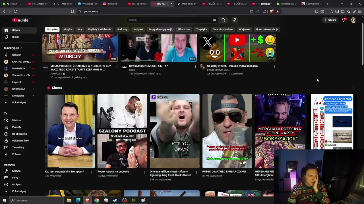Expand Pokaż więcej under Odkrywaj
Image resolution: width=364 pixels, height=204 pixels.
click(19, 191)
